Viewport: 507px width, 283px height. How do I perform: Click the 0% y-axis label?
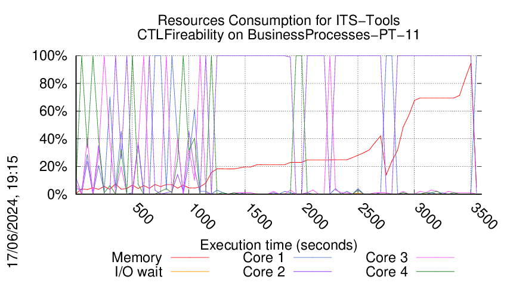coord(57,195)
